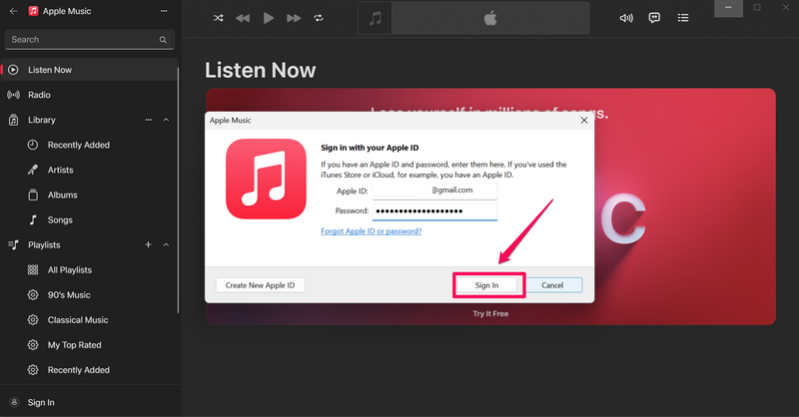799x417 pixels.
Task: Skip to previous track
Action: (x=243, y=18)
